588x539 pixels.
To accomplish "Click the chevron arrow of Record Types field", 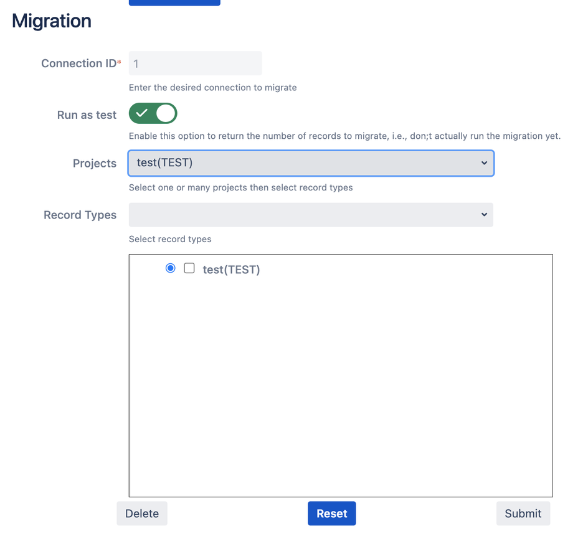I will tap(484, 215).
